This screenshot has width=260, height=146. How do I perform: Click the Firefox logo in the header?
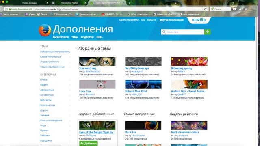pyautogui.click(x=45, y=30)
